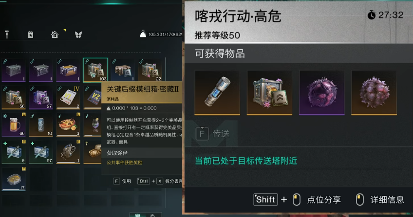Select the purple mod box with count 27
The image size is (413, 217).
[41, 97]
